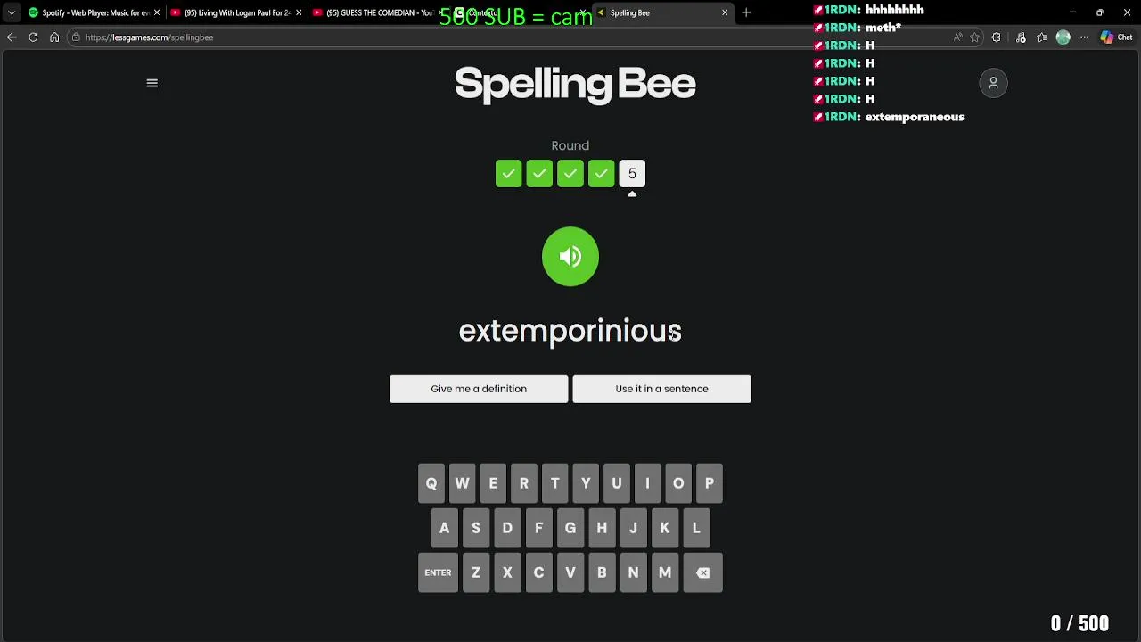This screenshot has height=642, width=1141.
Task: Tap the O key
Action: pos(678,483)
